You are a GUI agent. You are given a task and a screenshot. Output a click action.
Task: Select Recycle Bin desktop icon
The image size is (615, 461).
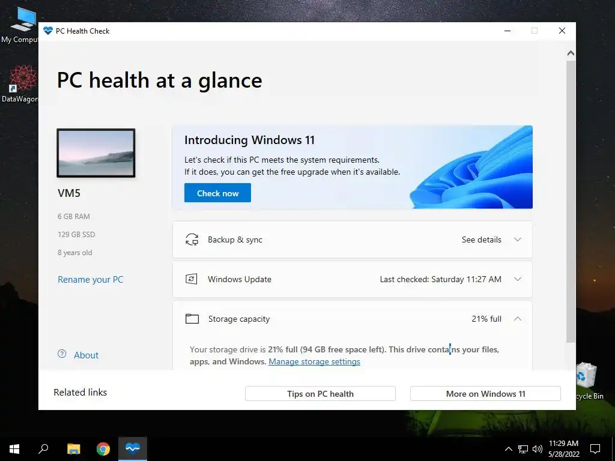pyautogui.click(x=590, y=381)
